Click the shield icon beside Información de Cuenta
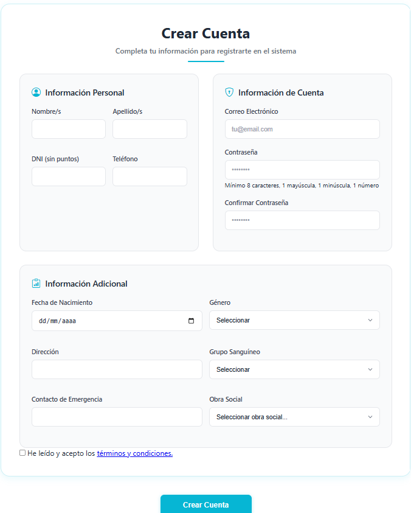 (229, 92)
